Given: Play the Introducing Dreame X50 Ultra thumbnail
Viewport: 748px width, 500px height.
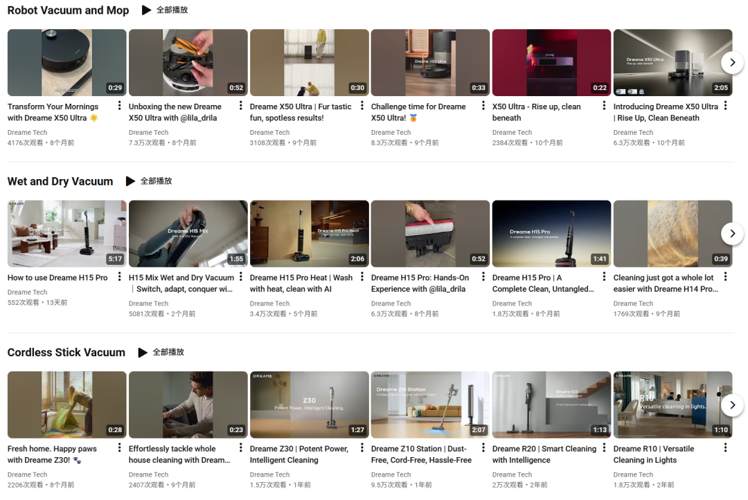Looking at the screenshot, I should (x=672, y=62).
